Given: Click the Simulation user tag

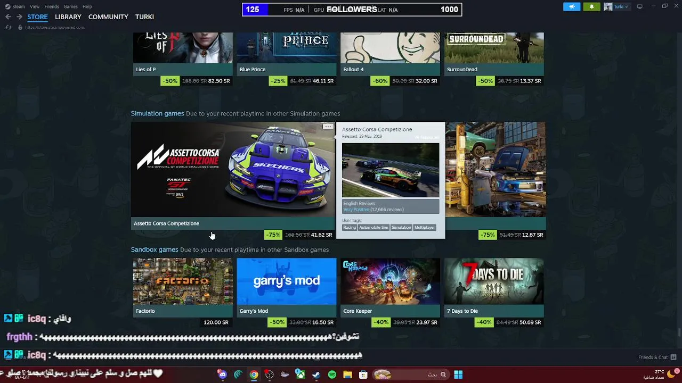Looking at the screenshot, I should point(401,227).
